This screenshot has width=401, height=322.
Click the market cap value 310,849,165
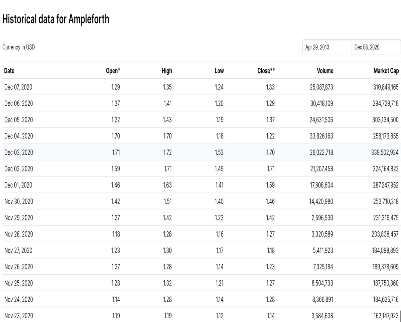pyautogui.click(x=385, y=87)
